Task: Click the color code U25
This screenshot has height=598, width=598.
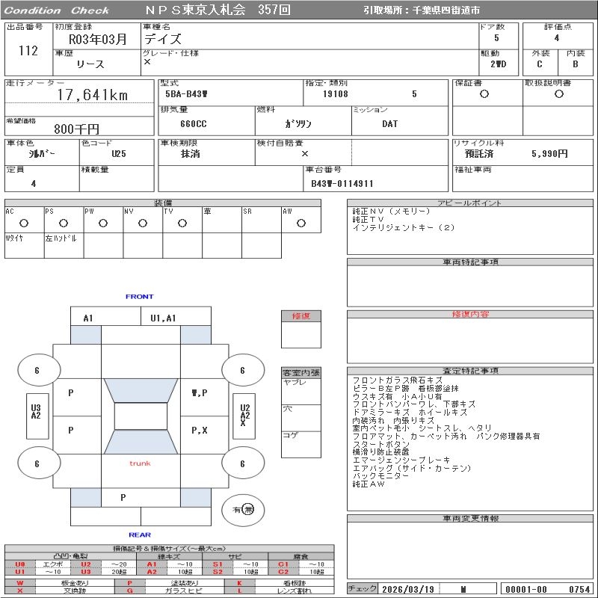Action: (x=119, y=154)
